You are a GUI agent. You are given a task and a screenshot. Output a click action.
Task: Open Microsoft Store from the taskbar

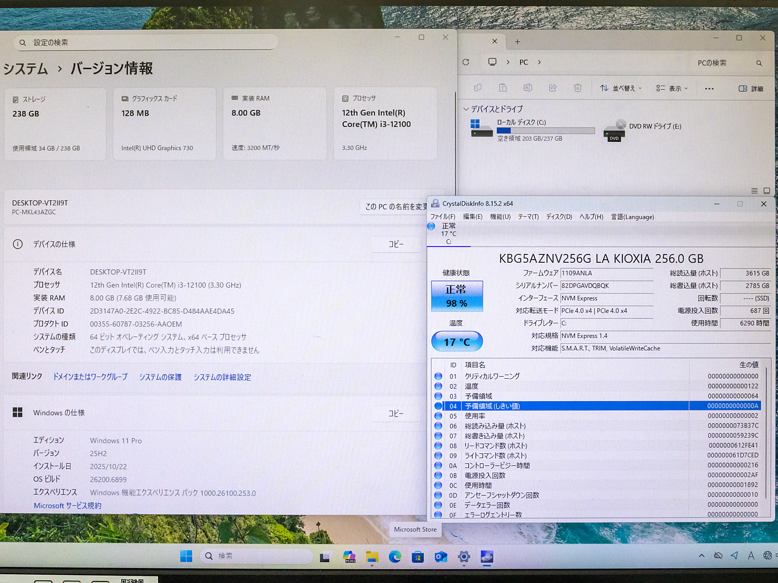[x=418, y=557]
